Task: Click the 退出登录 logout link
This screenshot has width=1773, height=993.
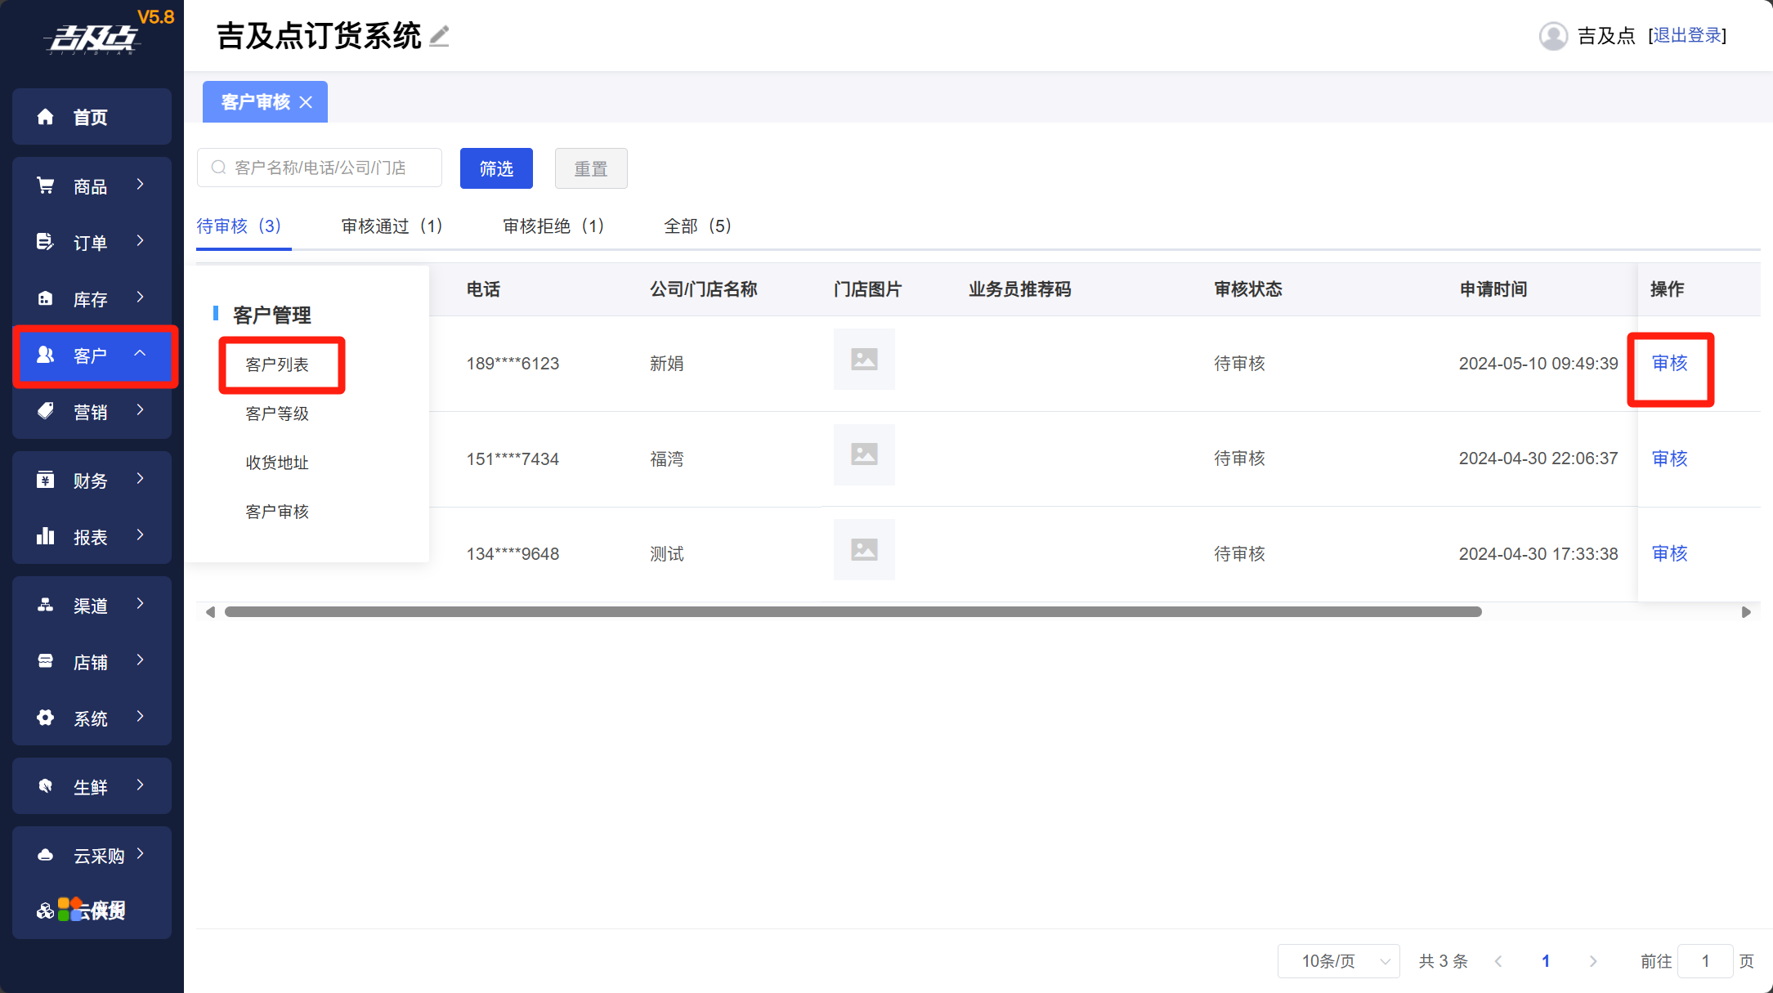Action: (1687, 36)
